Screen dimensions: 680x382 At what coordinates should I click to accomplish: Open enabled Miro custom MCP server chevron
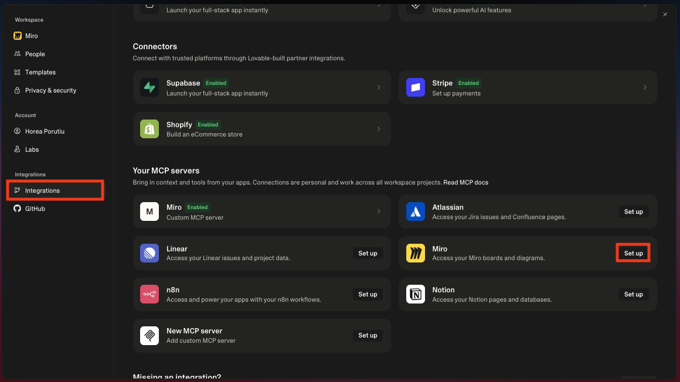point(379,212)
